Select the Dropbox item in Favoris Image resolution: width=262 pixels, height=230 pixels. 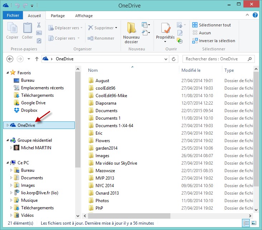(29, 110)
